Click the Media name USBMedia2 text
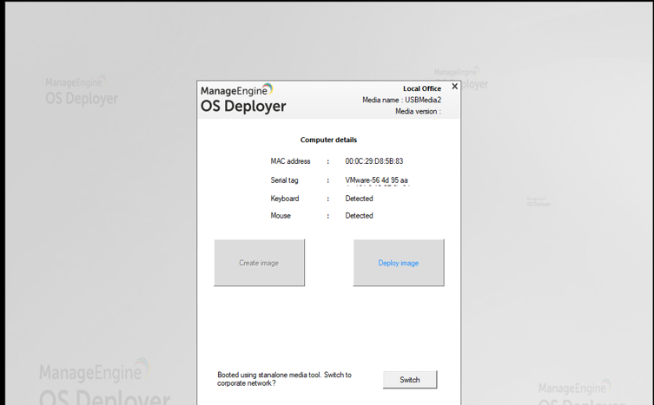 [x=401, y=100]
